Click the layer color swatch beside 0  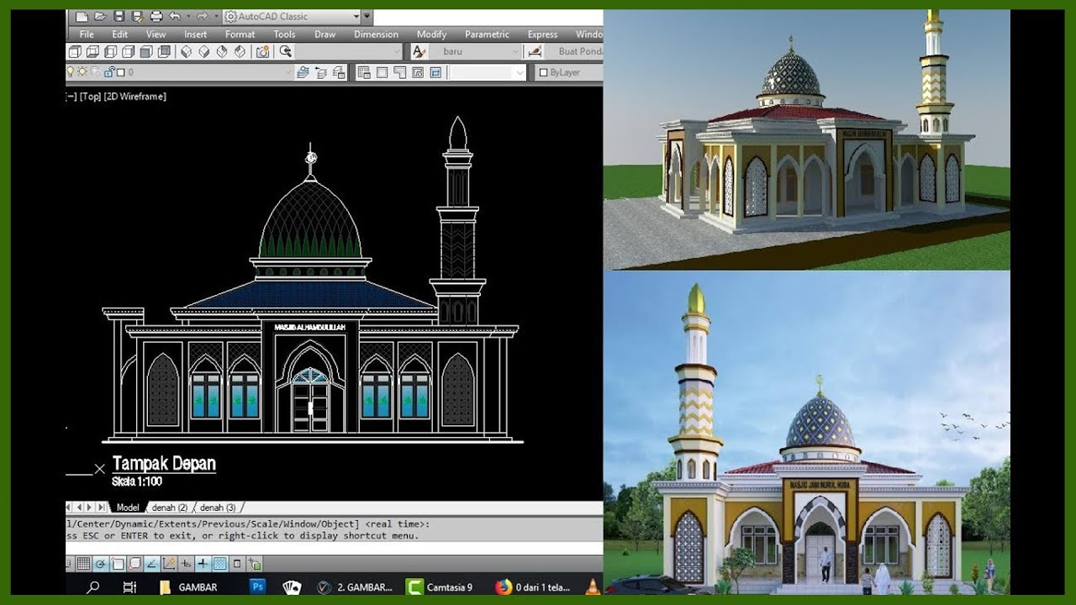120,72
